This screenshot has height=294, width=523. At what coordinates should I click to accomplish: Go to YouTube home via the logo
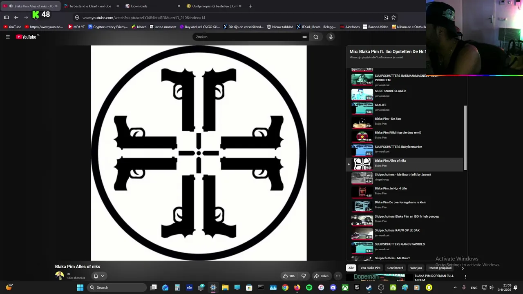click(x=27, y=37)
